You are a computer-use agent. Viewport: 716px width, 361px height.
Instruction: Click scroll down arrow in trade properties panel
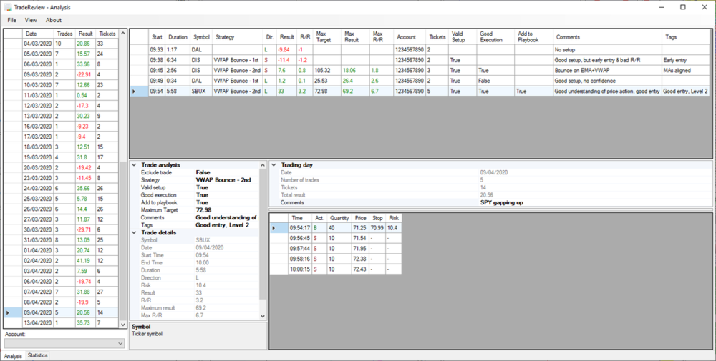(x=263, y=316)
